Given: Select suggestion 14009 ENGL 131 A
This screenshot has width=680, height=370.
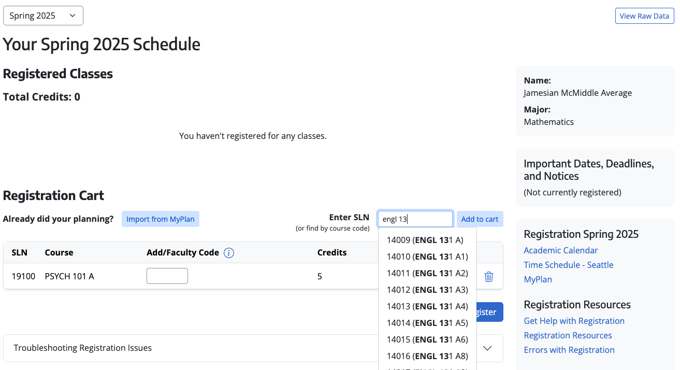Looking at the screenshot, I should click(x=426, y=239).
